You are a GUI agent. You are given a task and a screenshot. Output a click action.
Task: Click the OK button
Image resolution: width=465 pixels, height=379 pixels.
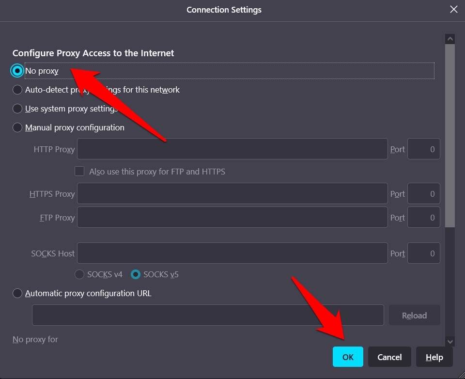coord(348,357)
